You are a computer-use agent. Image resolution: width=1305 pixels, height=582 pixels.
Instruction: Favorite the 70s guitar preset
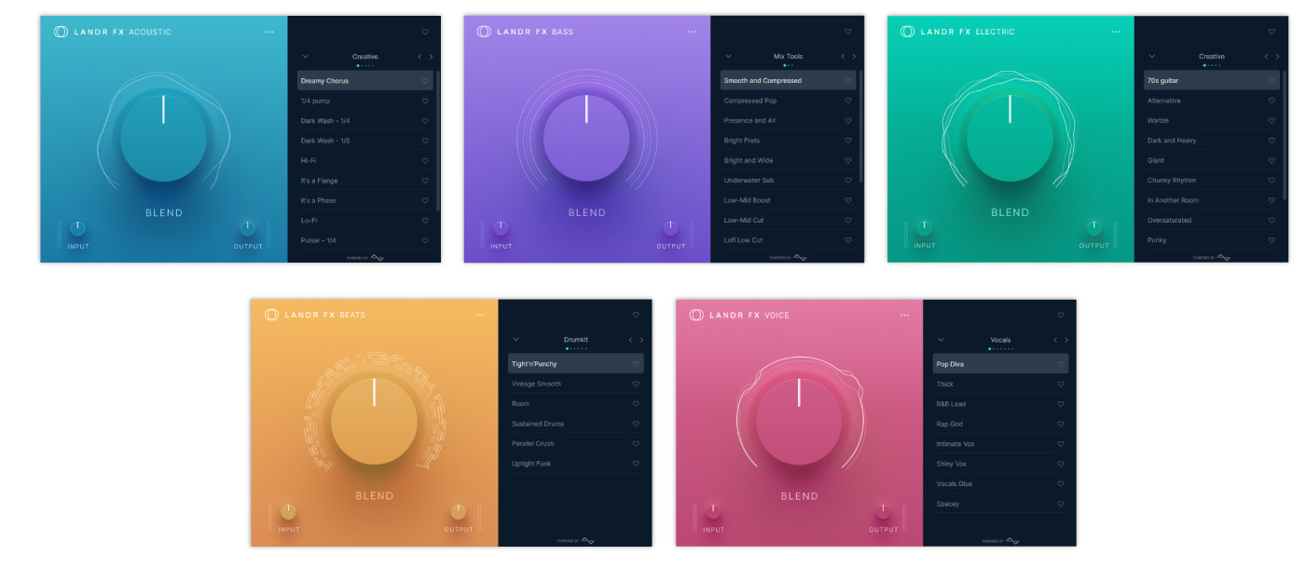coord(1271,81)
